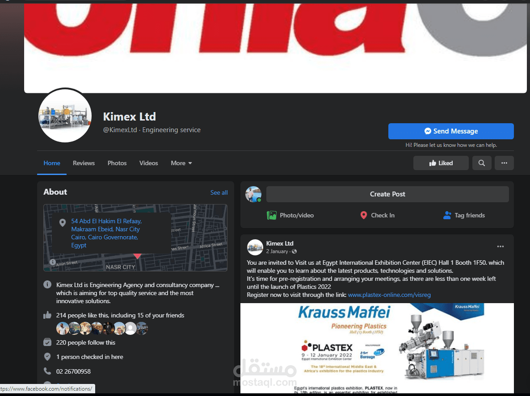This screenshot has width=530, height=396.
Task: Click the location pin icon on the map card
Action: (x=63, y=223)
